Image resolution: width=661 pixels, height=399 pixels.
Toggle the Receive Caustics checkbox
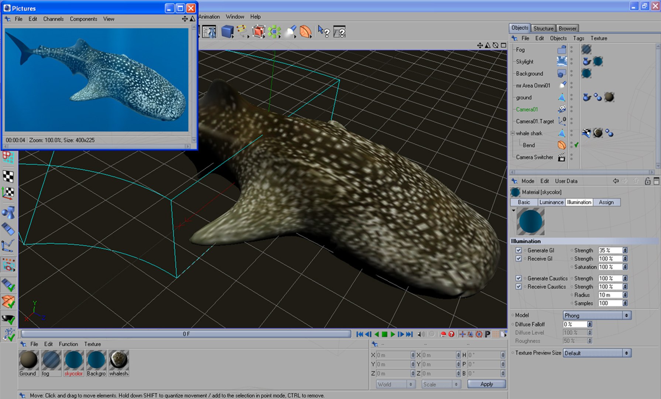pyautogui.click(x=518, y=287)
